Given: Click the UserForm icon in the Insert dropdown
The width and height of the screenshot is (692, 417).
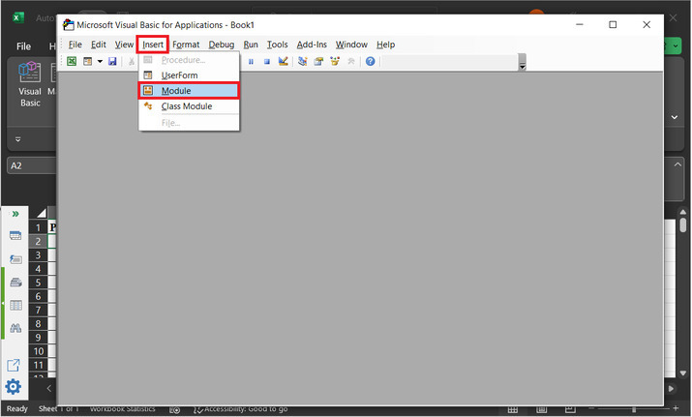Looking at the screenshot, I should [148, 75].
